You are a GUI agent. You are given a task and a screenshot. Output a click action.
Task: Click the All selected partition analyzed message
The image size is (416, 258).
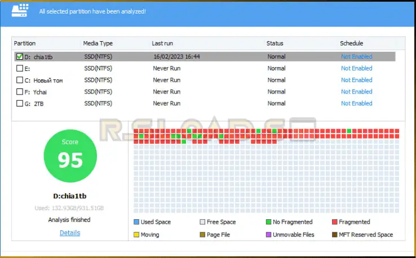point(92,11)
